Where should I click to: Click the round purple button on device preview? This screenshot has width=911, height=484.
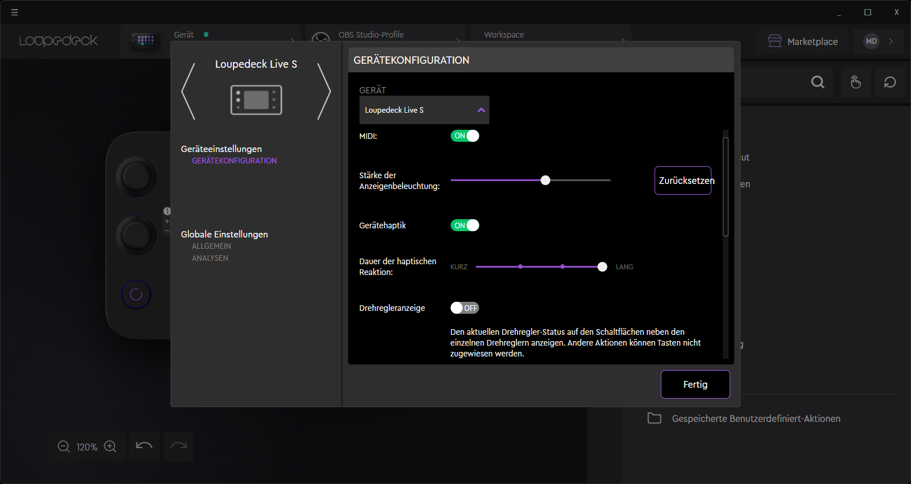(x=136, y=294)
